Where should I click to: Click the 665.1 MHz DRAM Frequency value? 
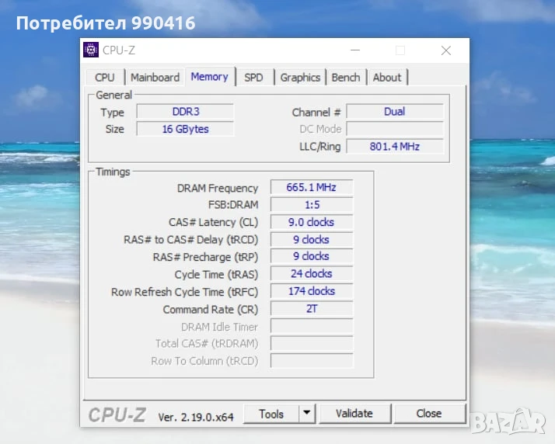pyautogui.click(x=312, y=187)
